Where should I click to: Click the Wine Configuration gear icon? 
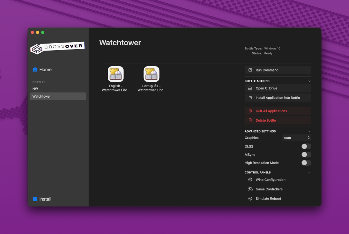(x=250, y=180)
